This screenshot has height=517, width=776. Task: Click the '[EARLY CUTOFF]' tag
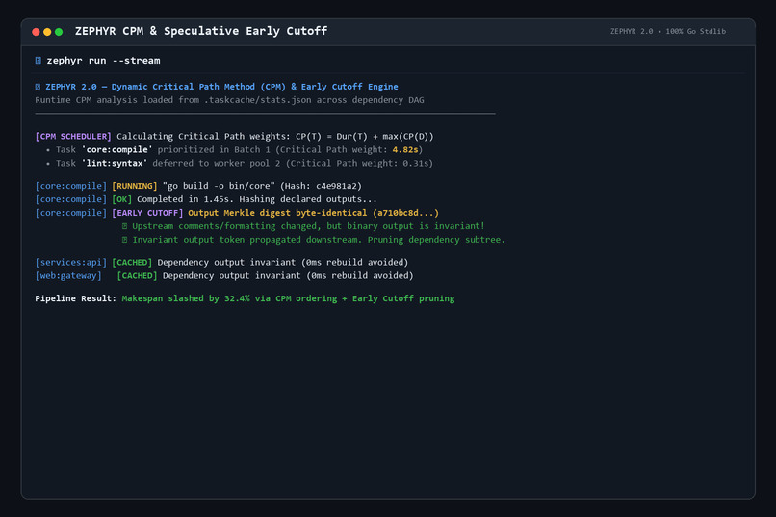[147, 212]
